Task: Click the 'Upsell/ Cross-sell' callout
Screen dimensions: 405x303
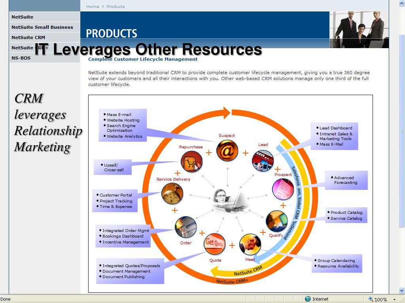Action: pyautogui.click(x=113, y=167)
